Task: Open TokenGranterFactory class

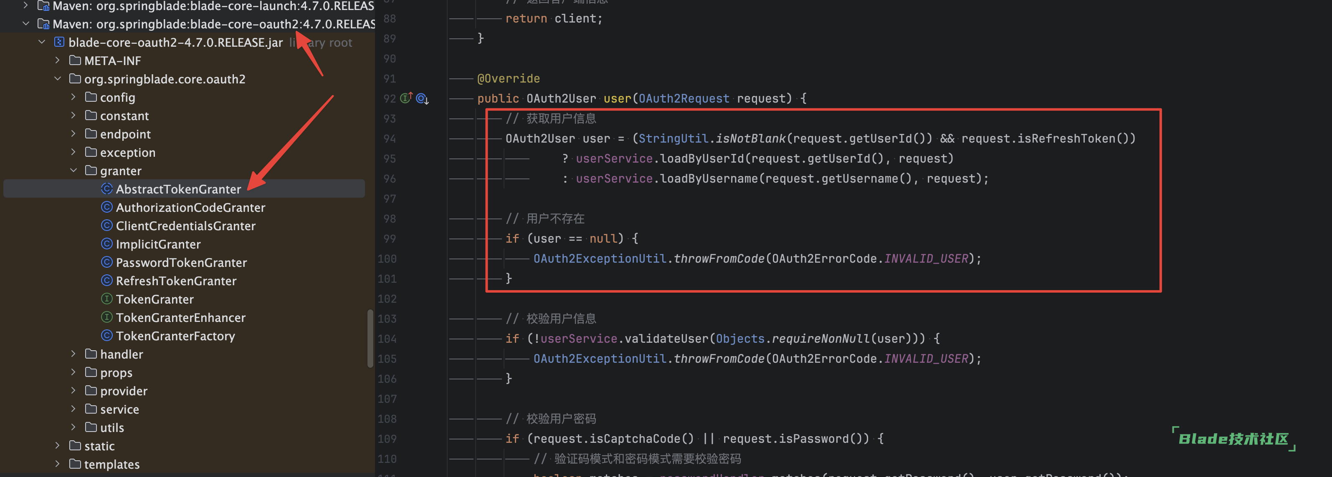Action: 175,336
